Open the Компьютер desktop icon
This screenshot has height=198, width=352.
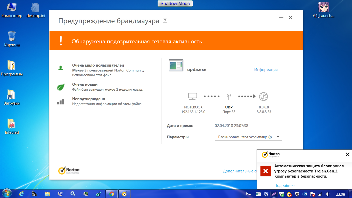12,10
